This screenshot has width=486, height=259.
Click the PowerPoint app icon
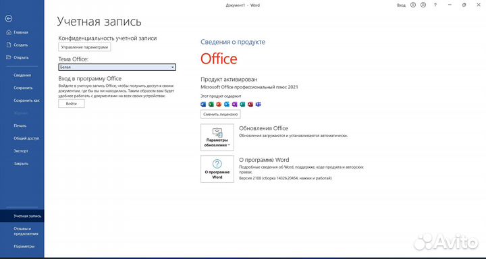pyautogui.click(x=219, y=105)
